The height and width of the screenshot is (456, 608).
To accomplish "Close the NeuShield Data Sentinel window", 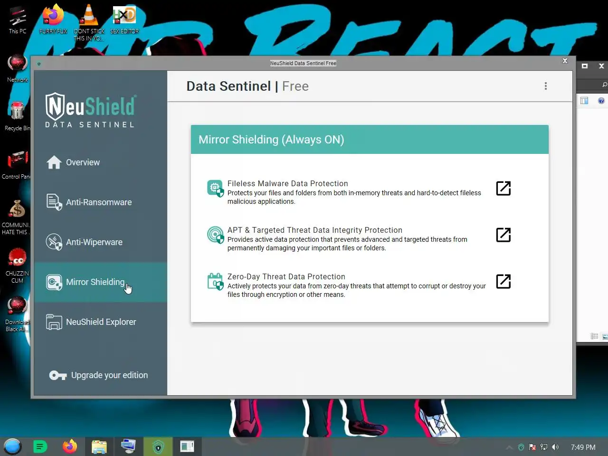I will (x=565, y=61).
